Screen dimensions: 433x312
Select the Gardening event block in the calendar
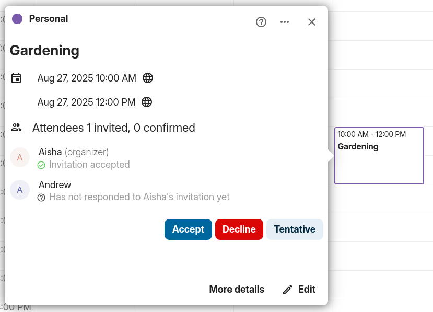[379, 155]
